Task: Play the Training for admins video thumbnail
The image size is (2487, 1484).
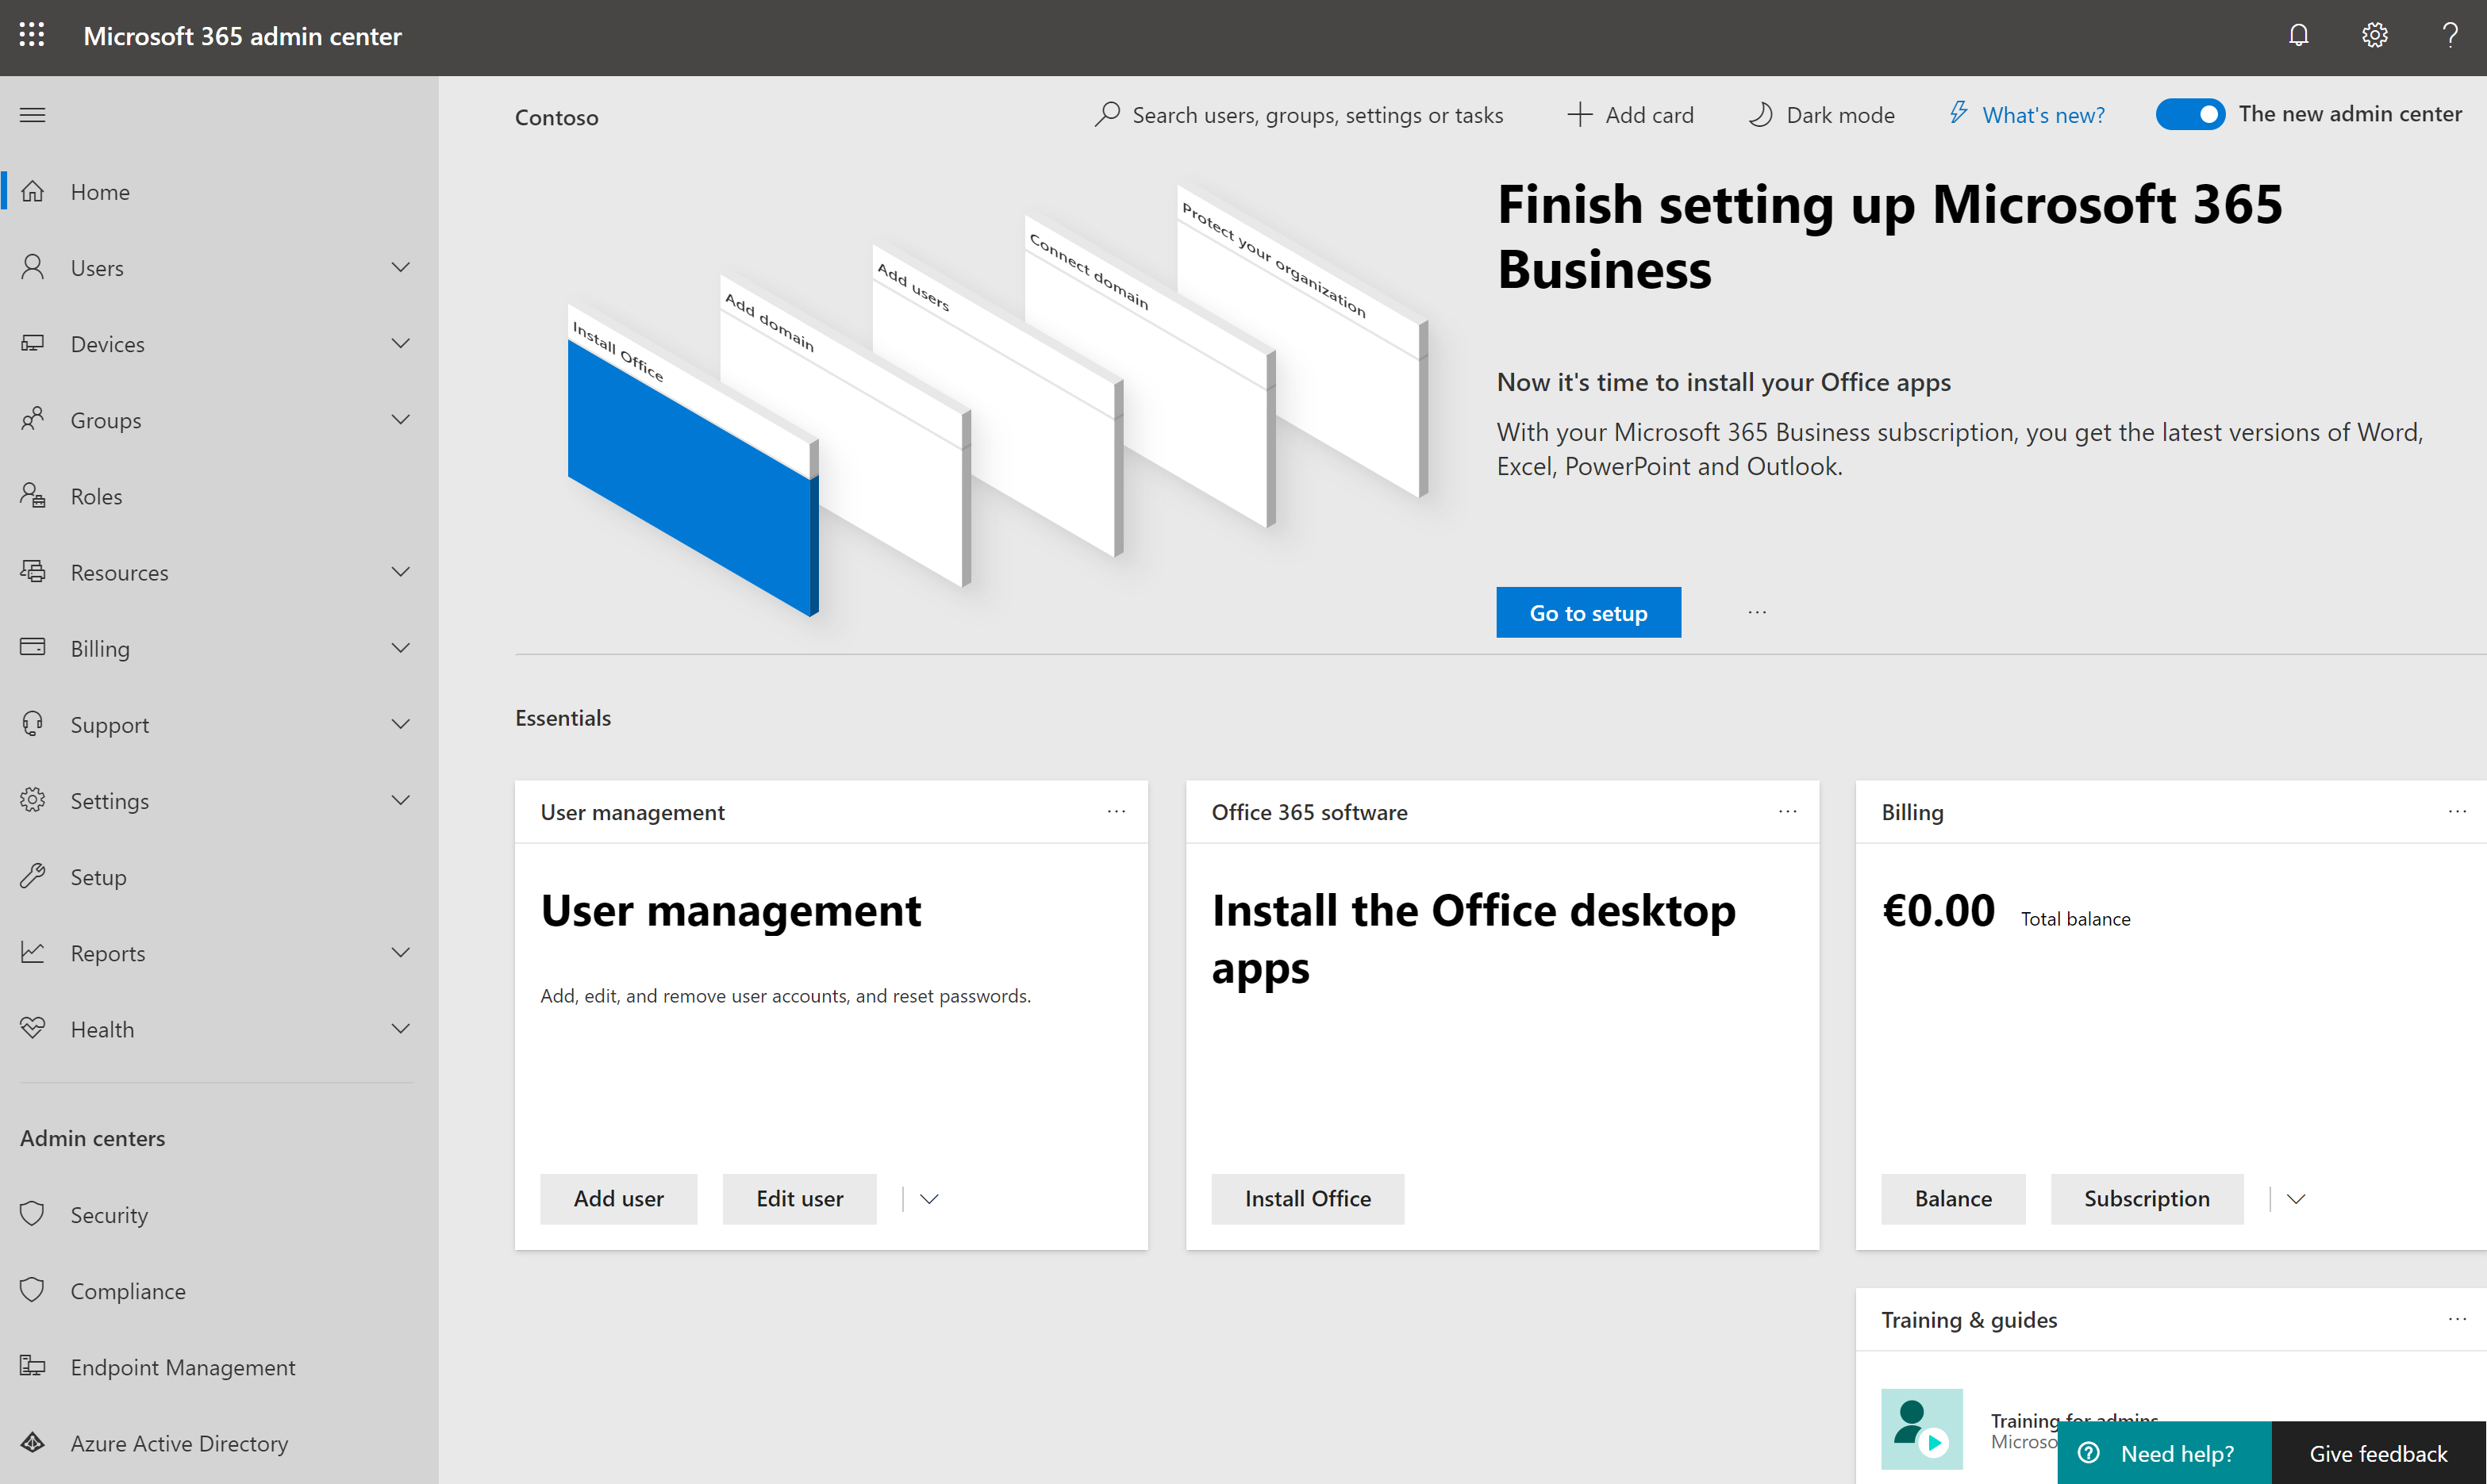Action: (x=1922, y=1428)
